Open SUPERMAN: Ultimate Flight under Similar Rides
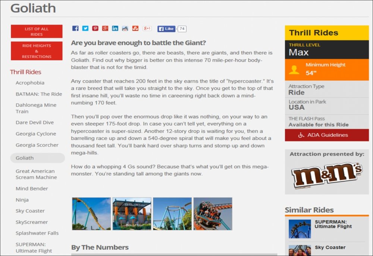This screenshot has width=373, height=256. click(x=333, y=224)
